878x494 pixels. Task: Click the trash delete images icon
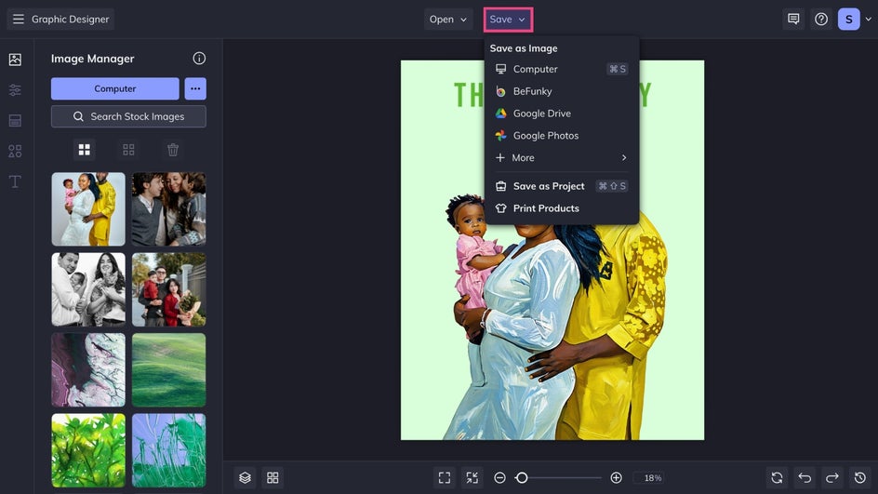click(173, 150)
